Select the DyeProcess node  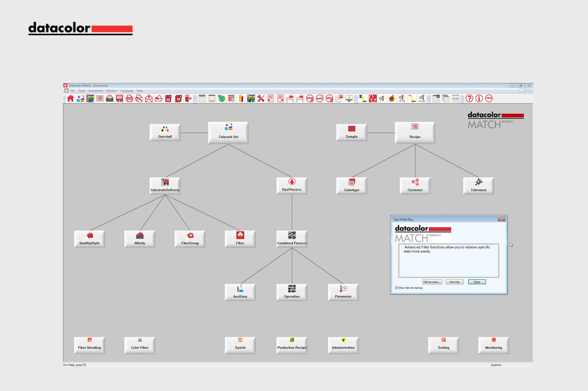point(292,186)
